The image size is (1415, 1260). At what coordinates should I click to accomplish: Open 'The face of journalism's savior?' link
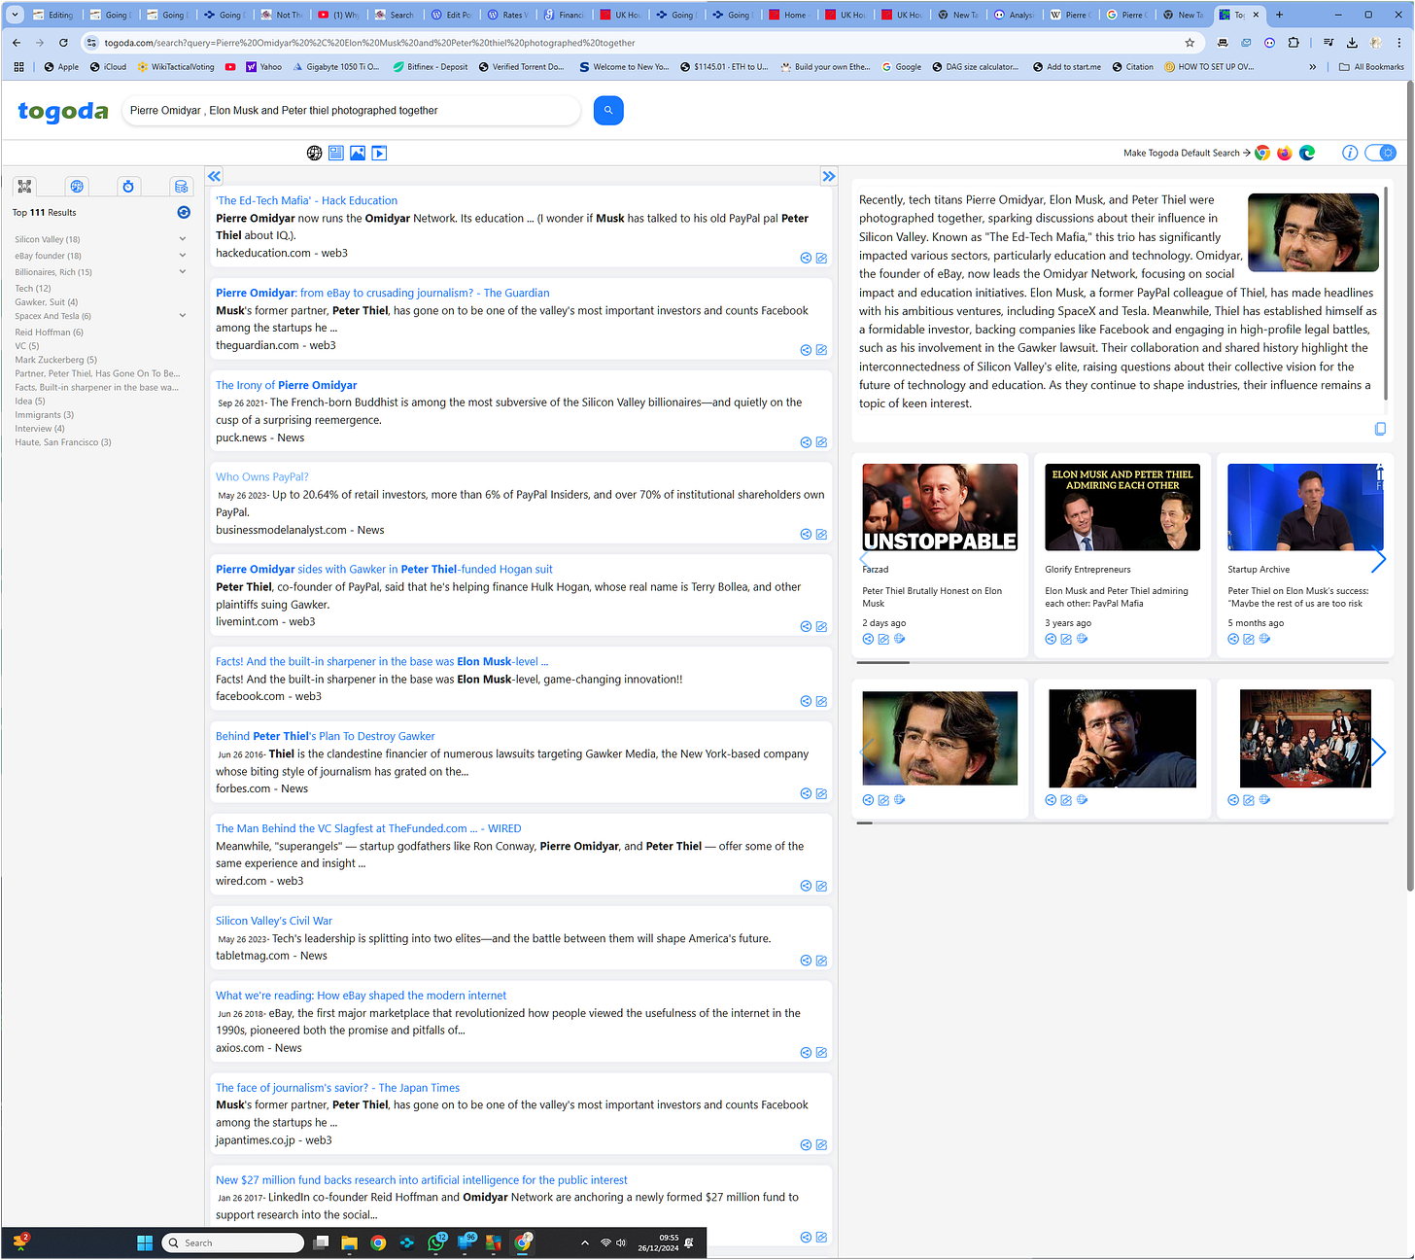[337, 1088]
